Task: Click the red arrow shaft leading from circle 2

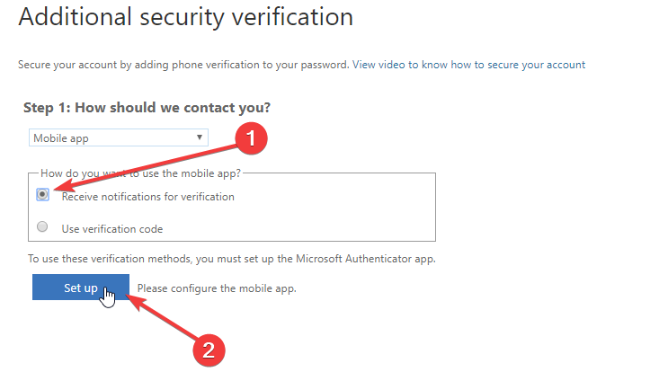Action: (171, 323)
